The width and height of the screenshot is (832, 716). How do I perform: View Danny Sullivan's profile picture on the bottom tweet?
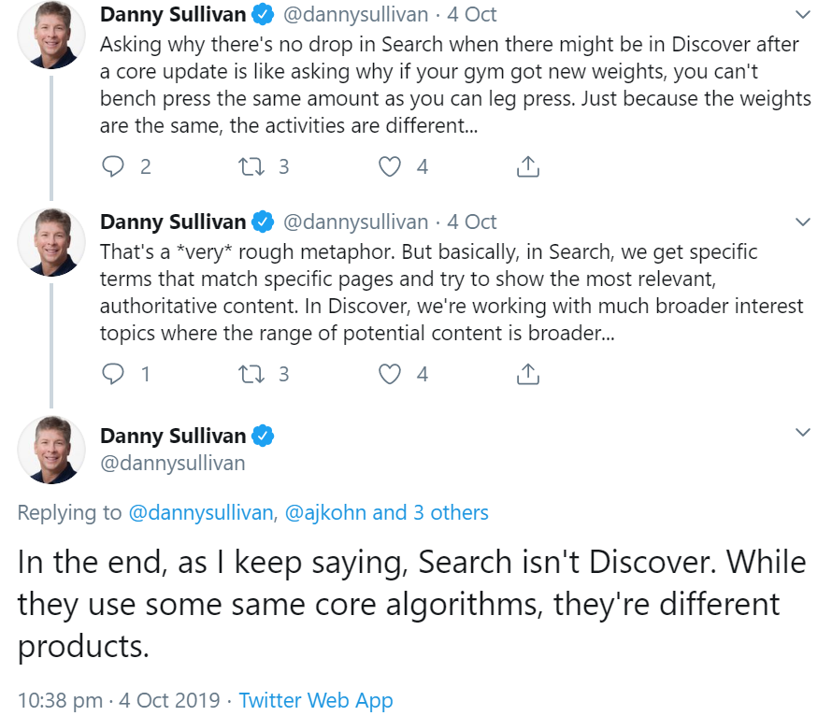click(x=51, y=450)
